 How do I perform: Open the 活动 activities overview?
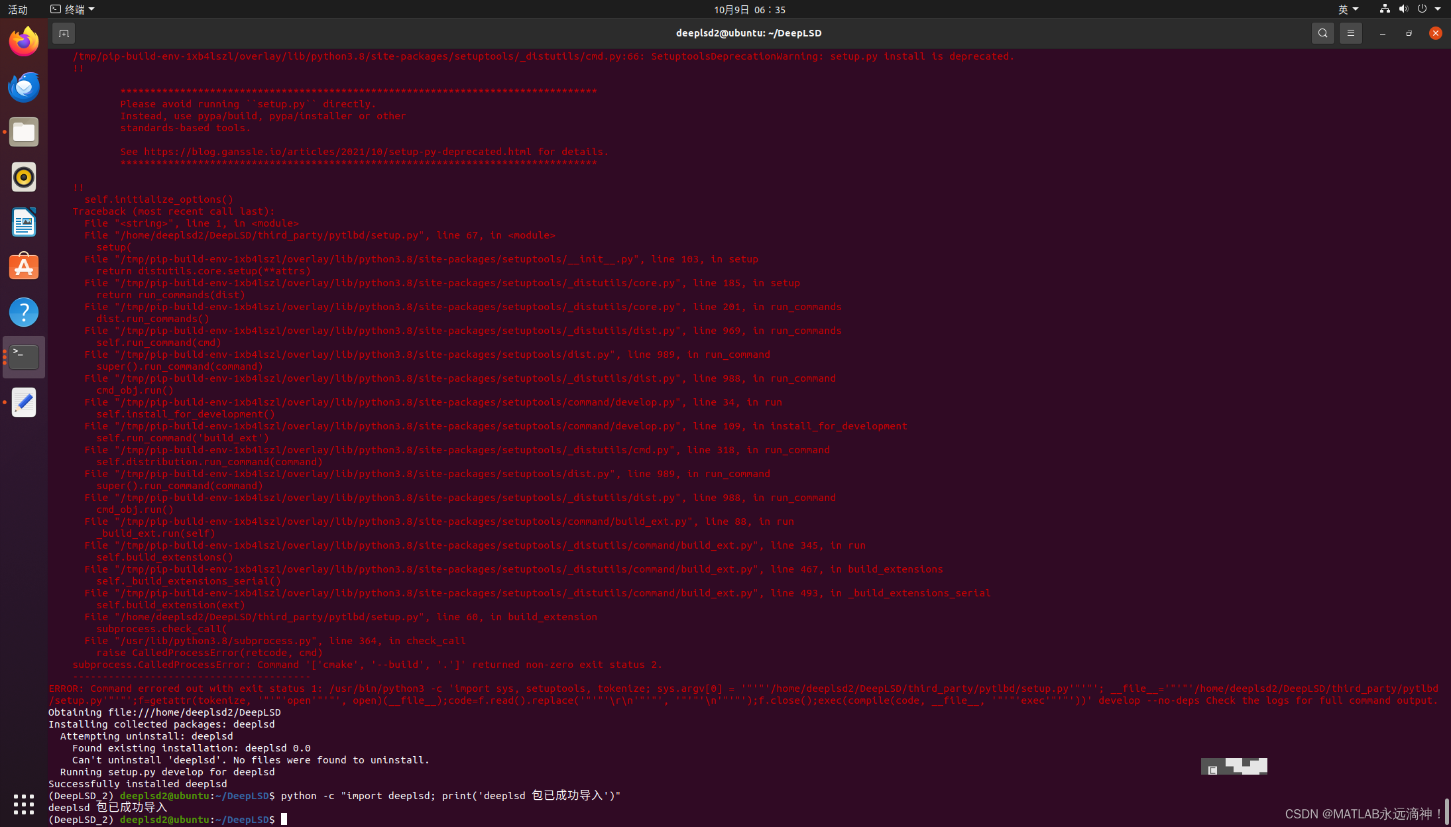18,9
